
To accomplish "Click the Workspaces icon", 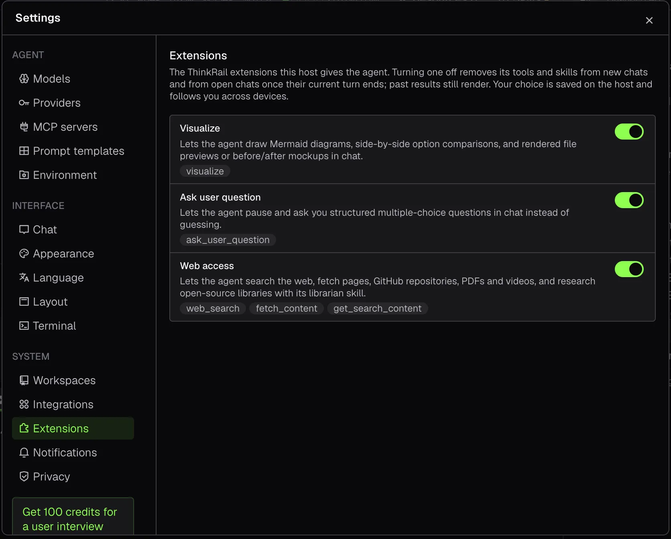I will (24, 380).
